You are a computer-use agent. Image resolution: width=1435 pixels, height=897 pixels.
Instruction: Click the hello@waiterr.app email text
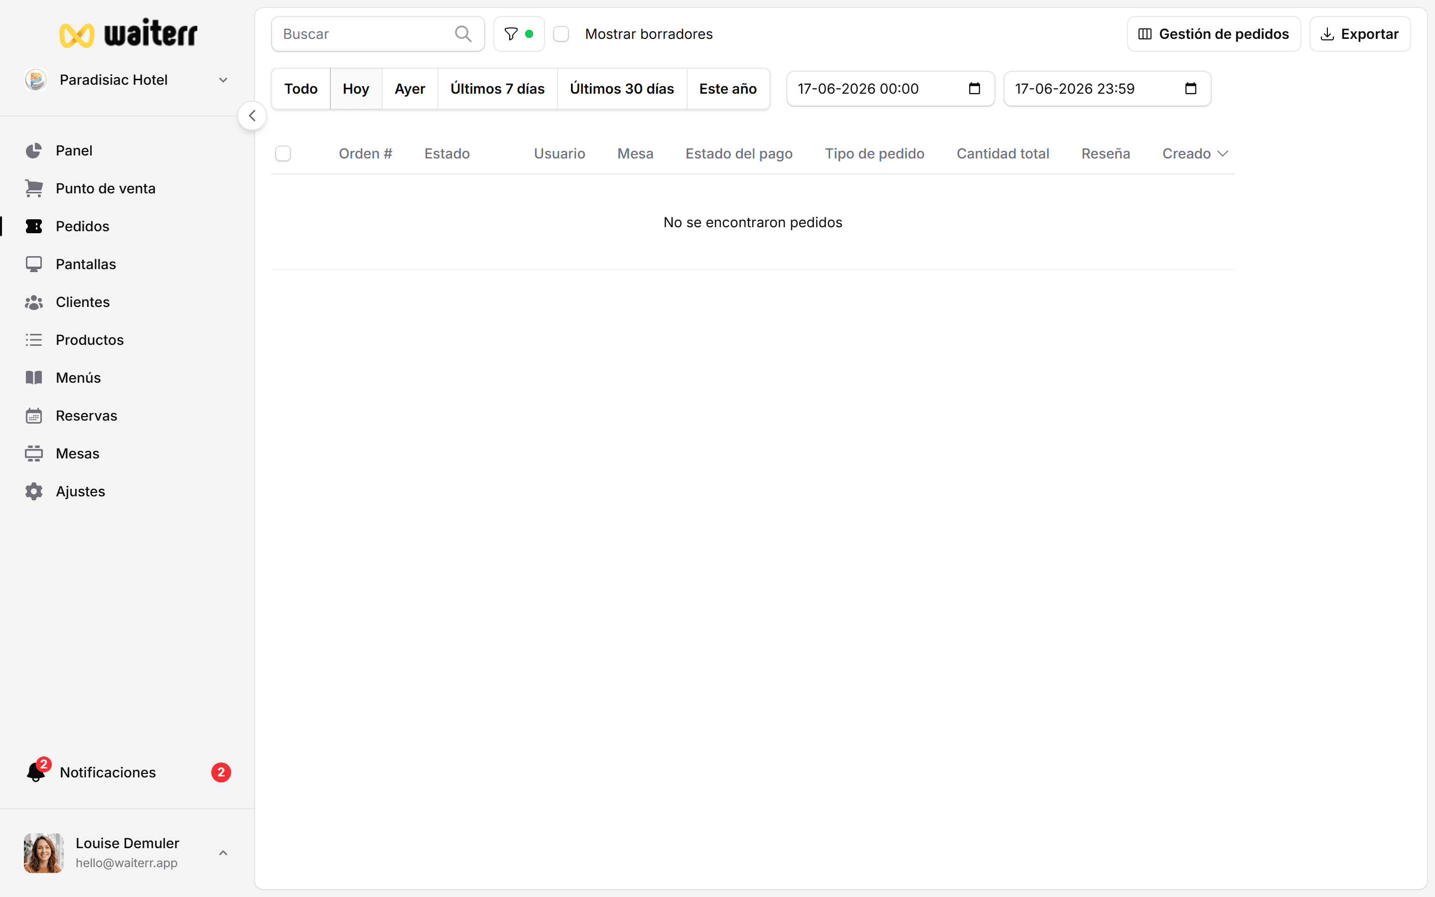click(x=126, y=863)
